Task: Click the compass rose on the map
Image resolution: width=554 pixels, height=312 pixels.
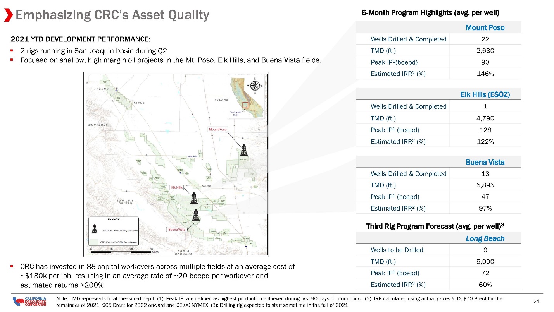Action: point(255,86)
